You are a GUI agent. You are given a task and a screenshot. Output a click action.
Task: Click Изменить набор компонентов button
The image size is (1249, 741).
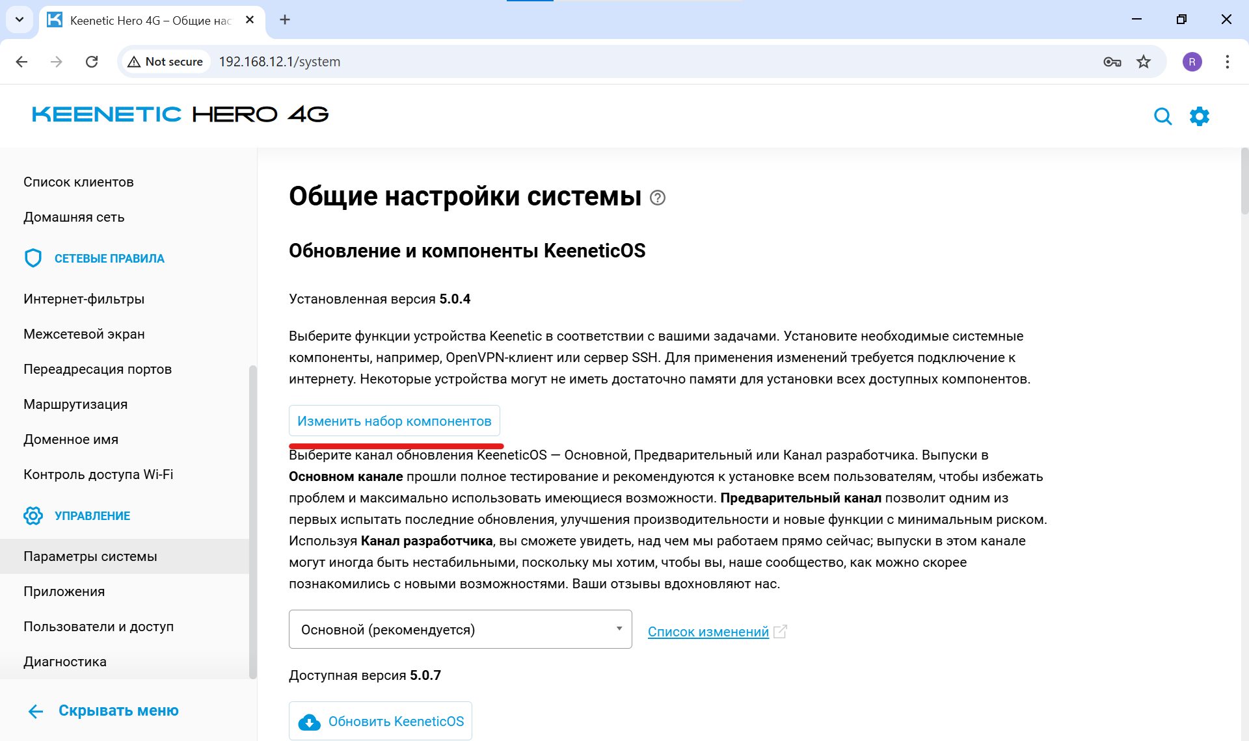coord(394,421)
